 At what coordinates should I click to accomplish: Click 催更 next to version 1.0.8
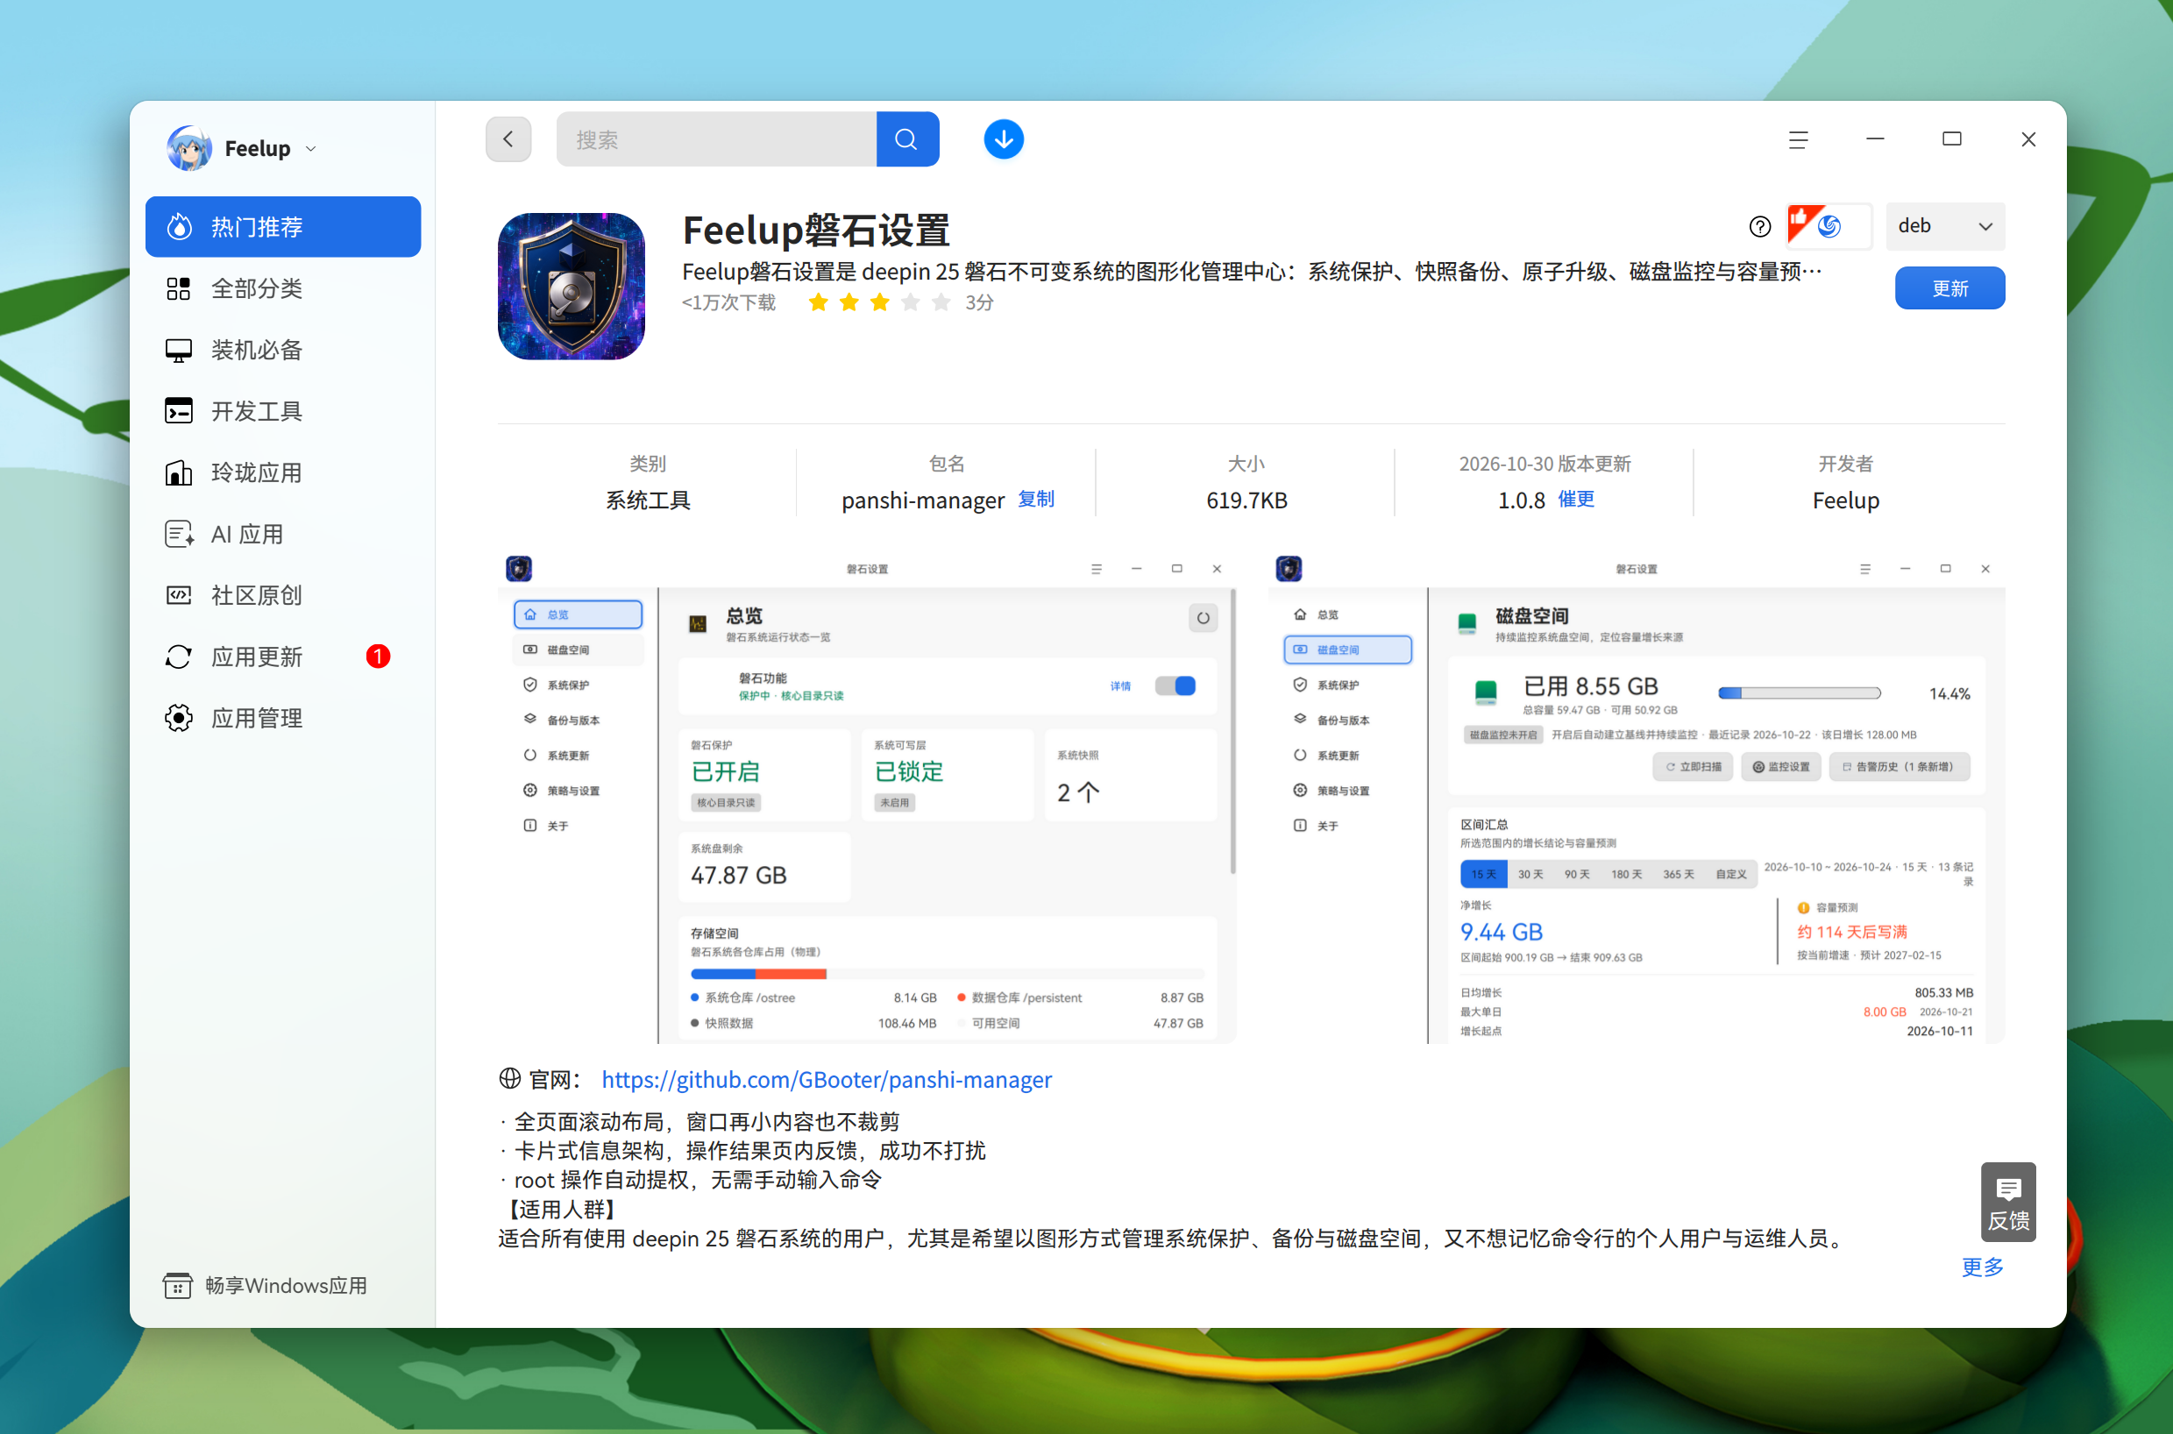pos(1576,500)
